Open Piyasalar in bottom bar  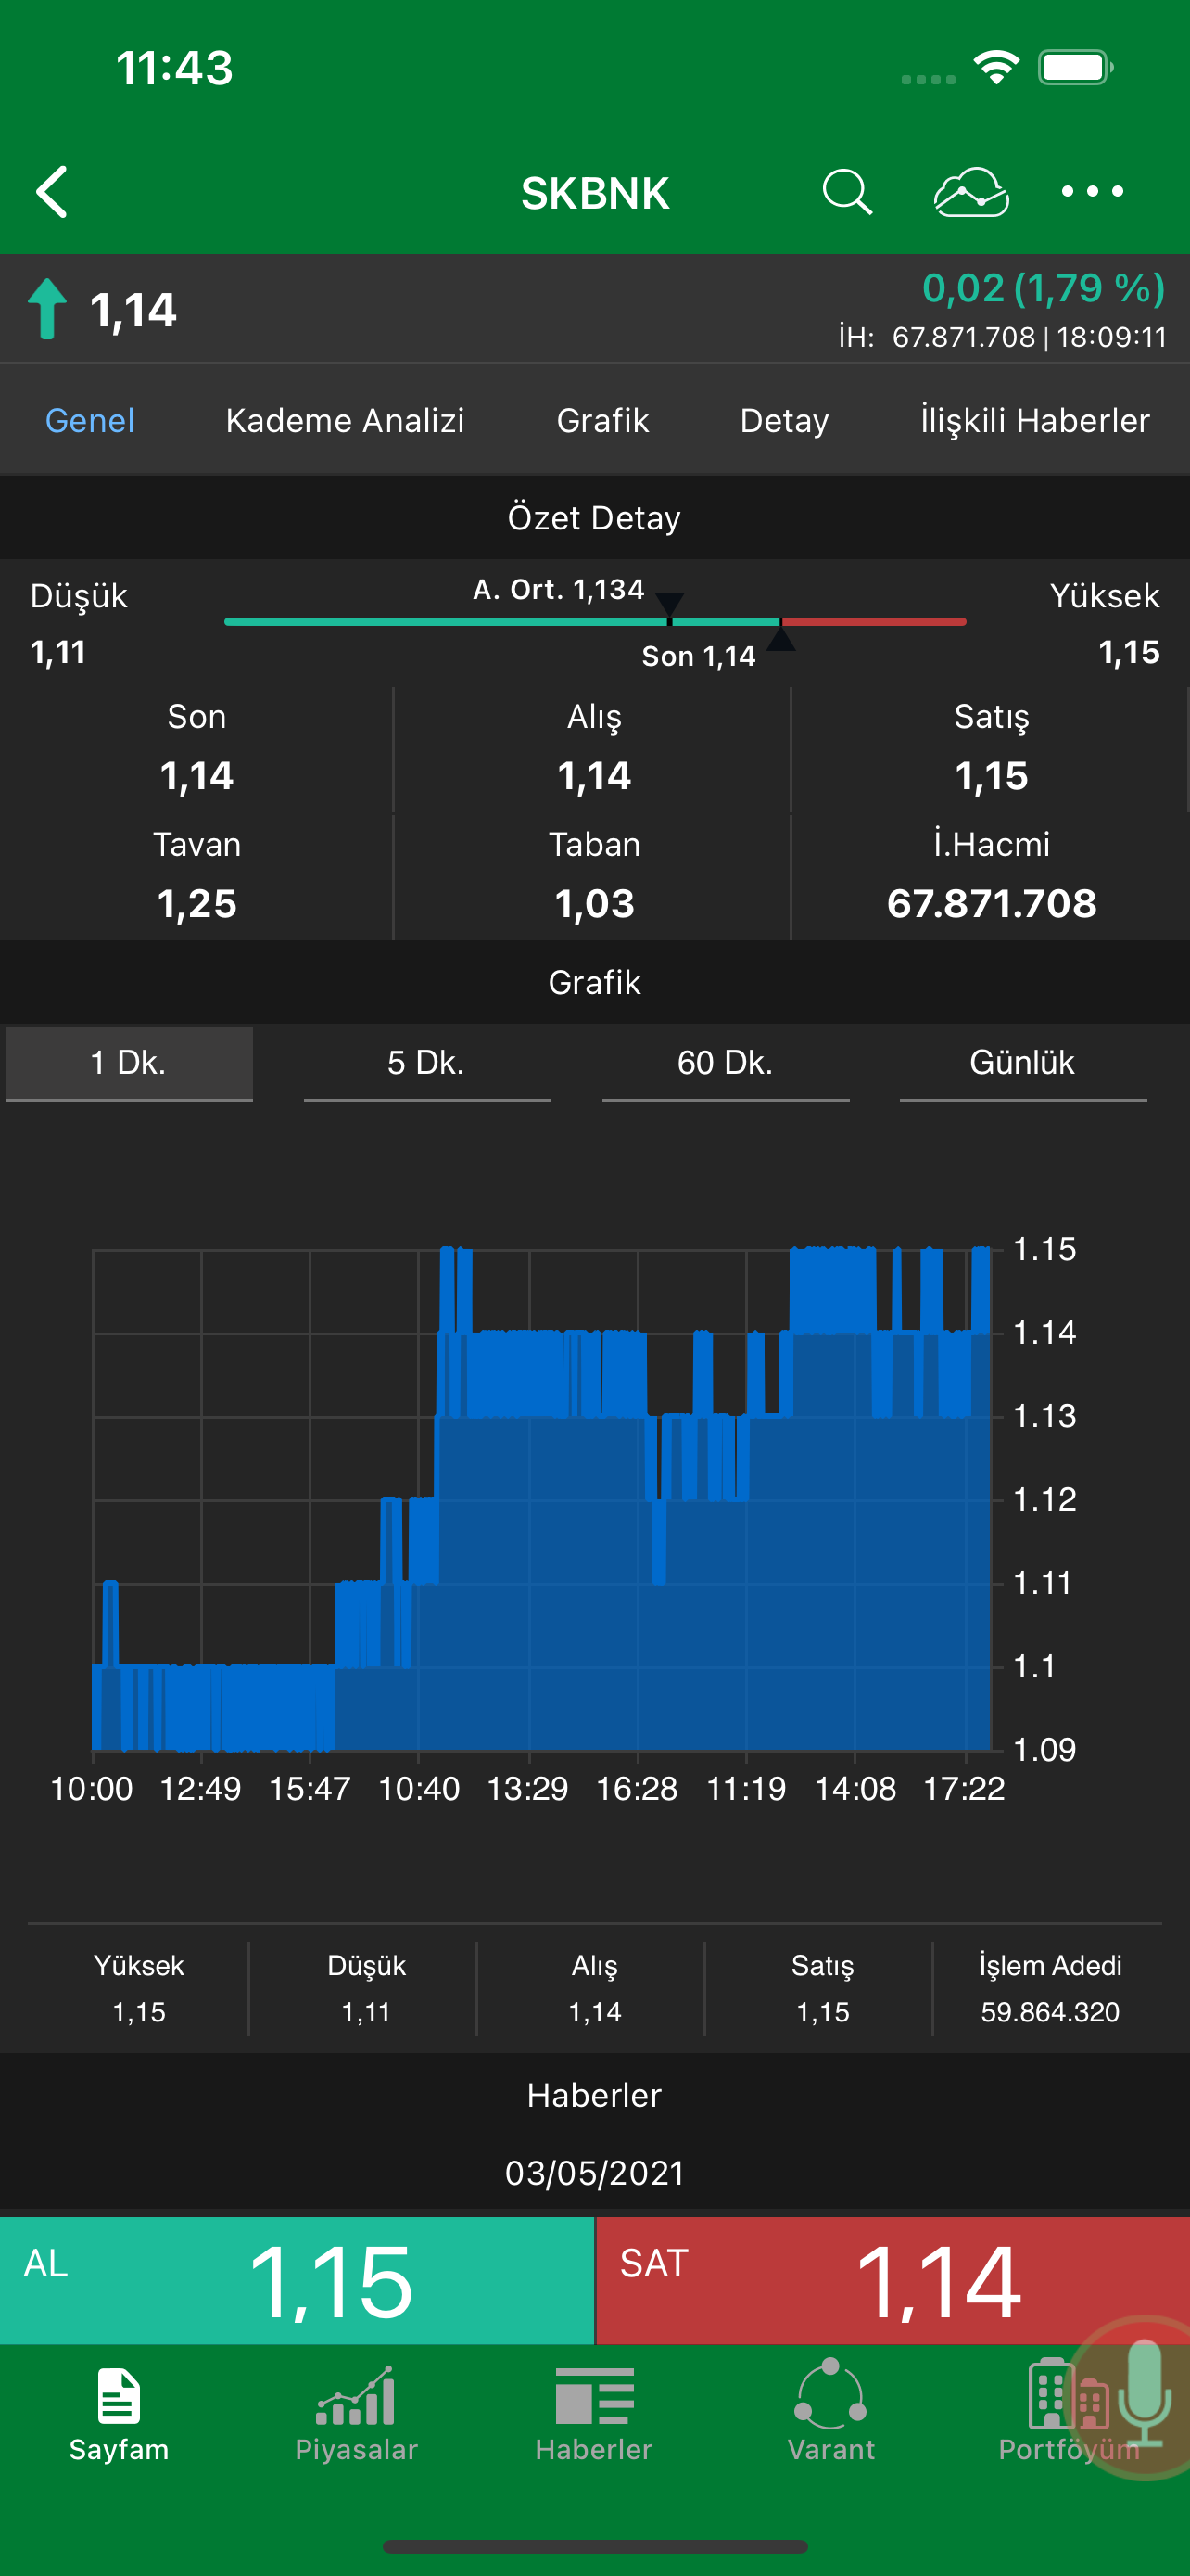coord(357,2415)
